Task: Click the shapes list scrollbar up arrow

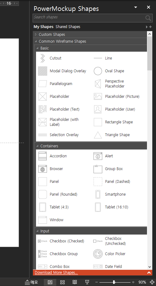Action: coord(149,34)
